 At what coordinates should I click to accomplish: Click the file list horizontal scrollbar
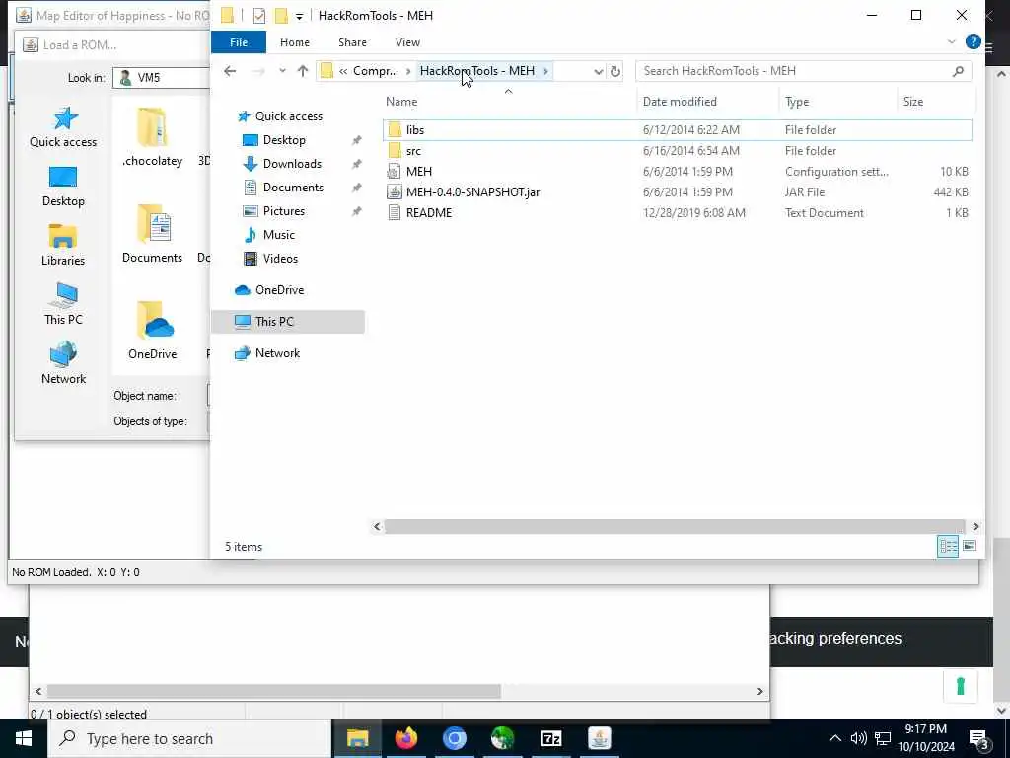click(x=675, y=527)
